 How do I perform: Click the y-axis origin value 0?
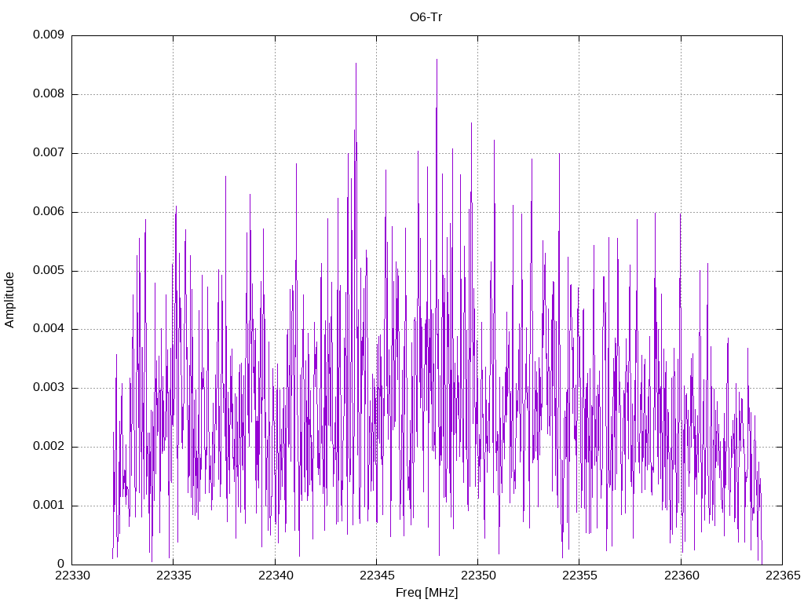(60, 565)
